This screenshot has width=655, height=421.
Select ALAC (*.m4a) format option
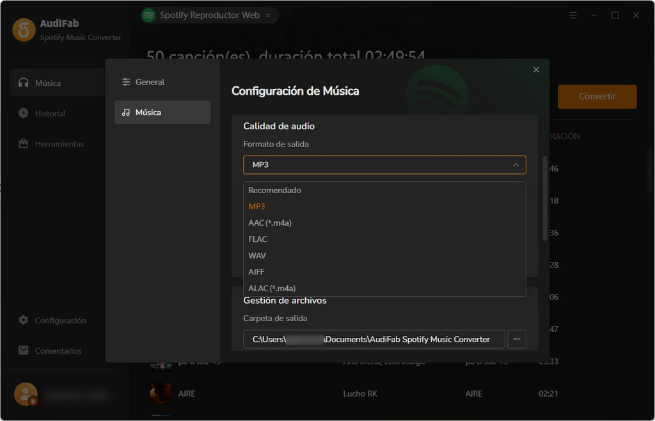click(384, 288)
